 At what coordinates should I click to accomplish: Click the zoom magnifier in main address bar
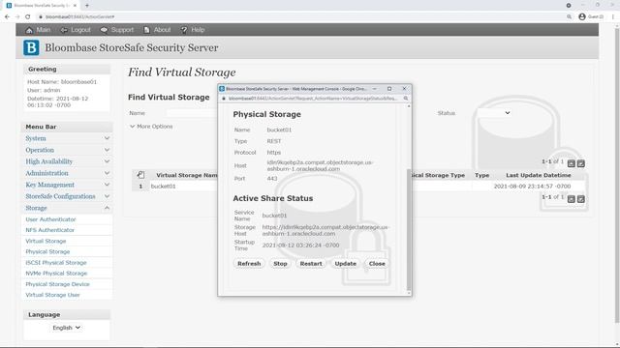tap(570, 17)
